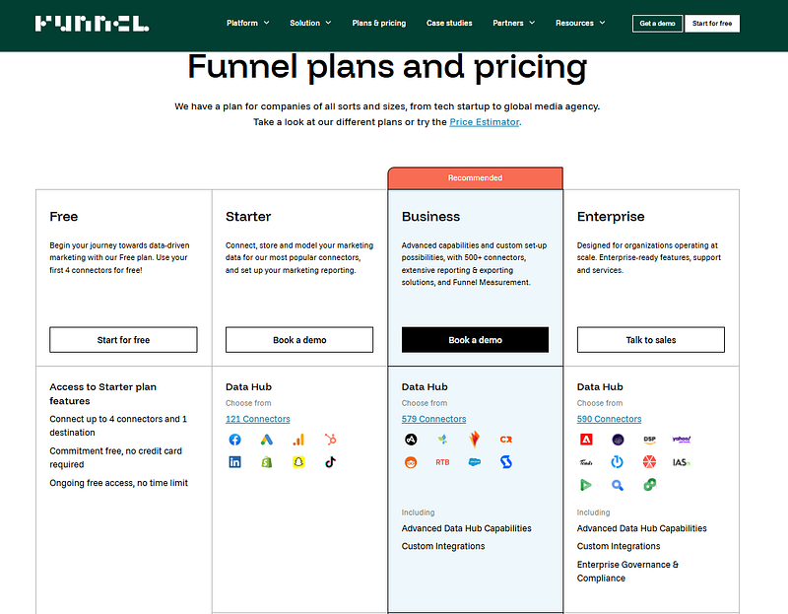Click the orange flame connector icon
The width and height of the screenshot is (788, 614).
(x=475, y=440)
